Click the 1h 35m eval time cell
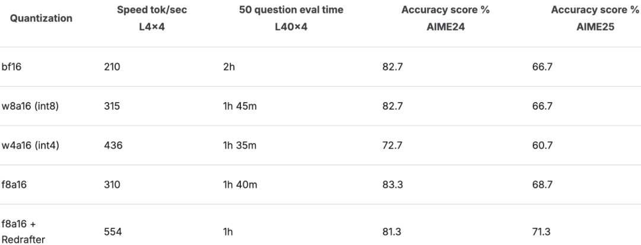641x245 pixels. point(240,145)
